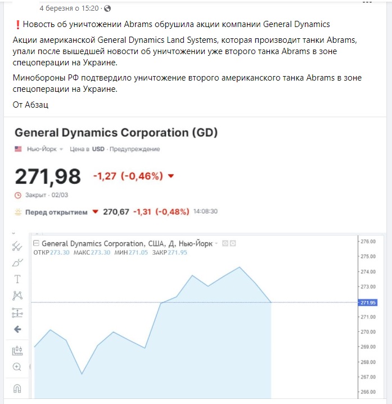
Task: Select the Text annotation tool
Action: point(17,279)
